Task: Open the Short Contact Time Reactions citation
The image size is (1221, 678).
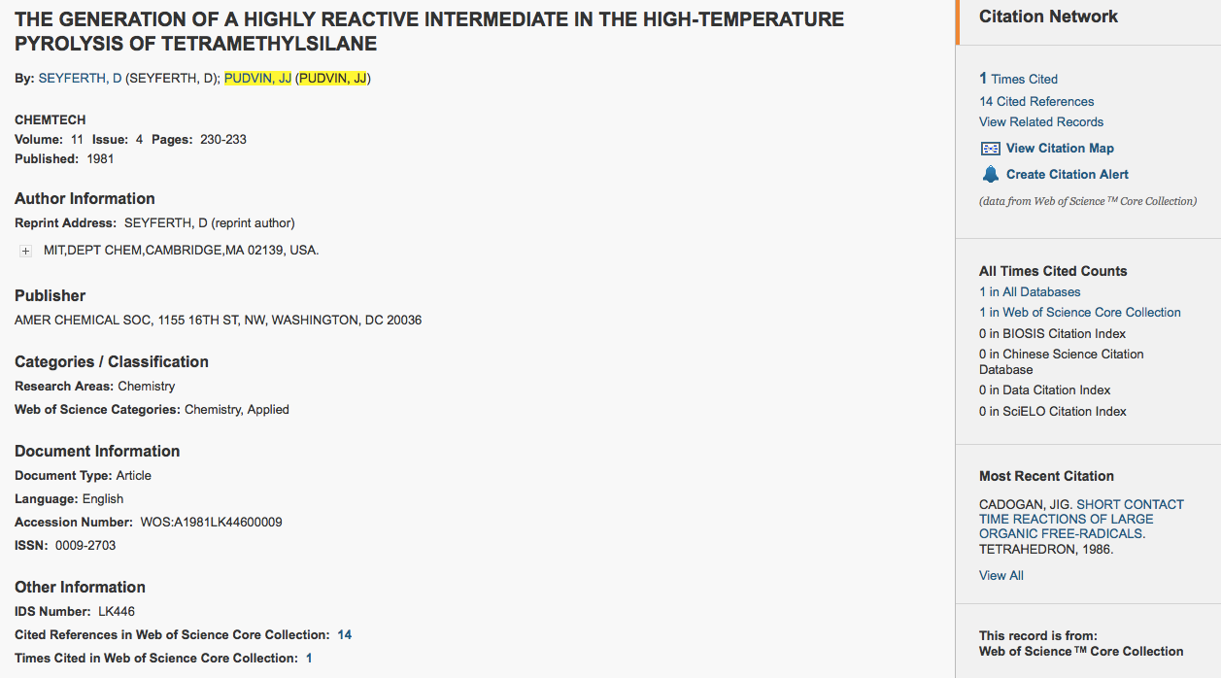Action: [1081, 519]
